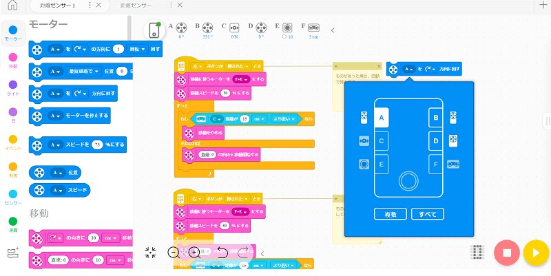Viewport: 551px width, 276px height.
Task: Open the 左 button dropdown in hat block
Action: [x=197, y=66]
